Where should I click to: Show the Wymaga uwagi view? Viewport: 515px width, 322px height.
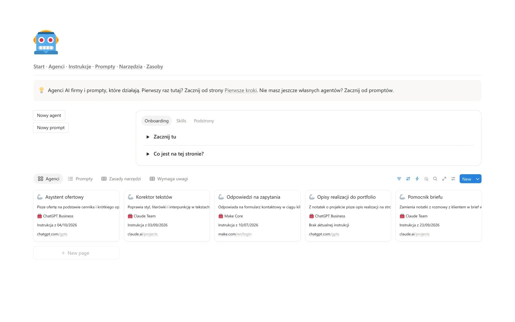[x=169, y=179]
